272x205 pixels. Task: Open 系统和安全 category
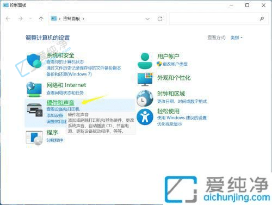[60, 55]
